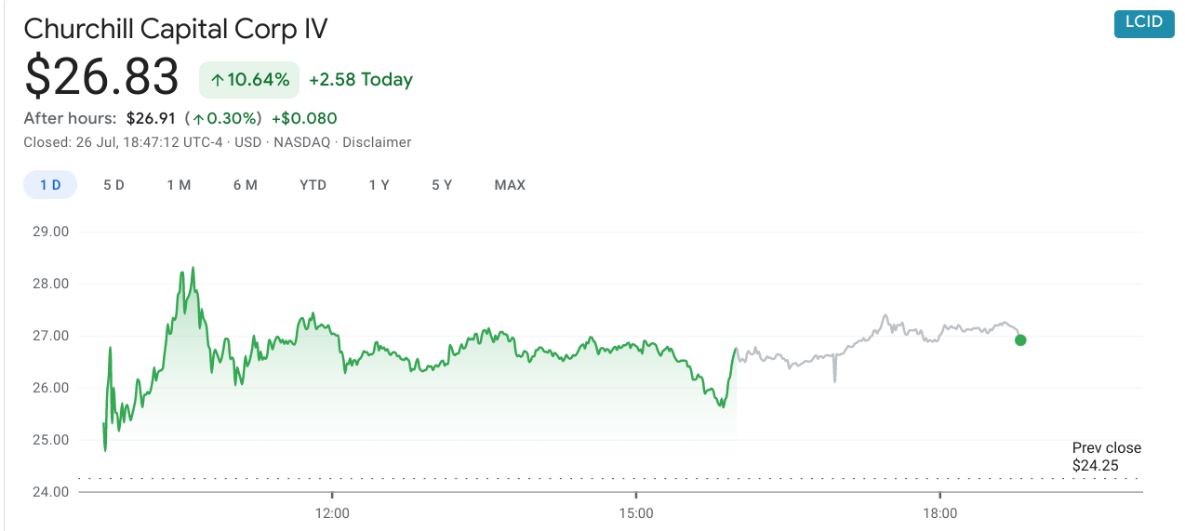Select the 1 D time range
1185x531 pixels.
pyautogui.click(x=50, y=185)
